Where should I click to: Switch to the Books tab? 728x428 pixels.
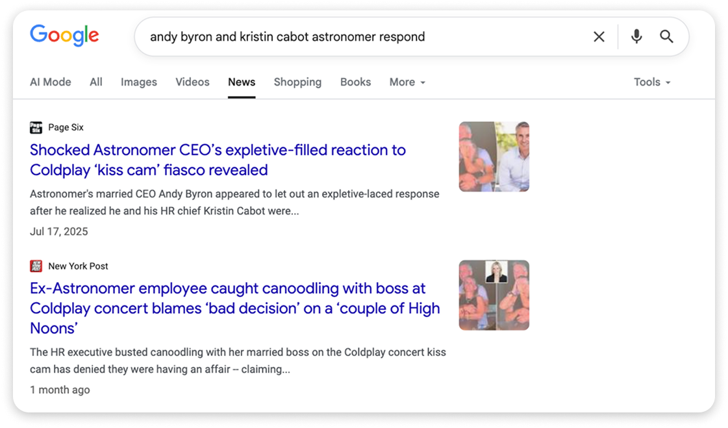[x=355, y=82]
